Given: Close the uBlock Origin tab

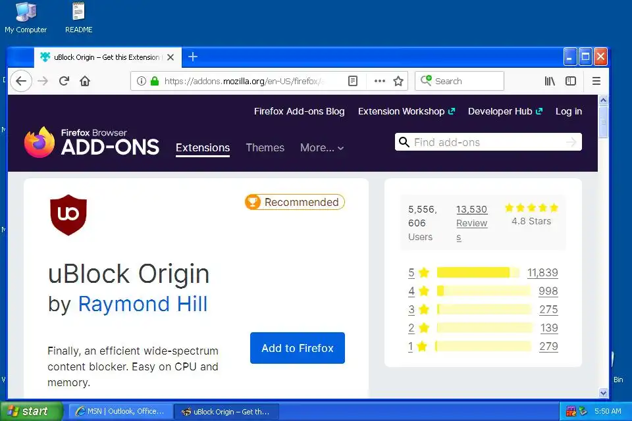Looking at the screenshot, I should click(x=171, y=57).
